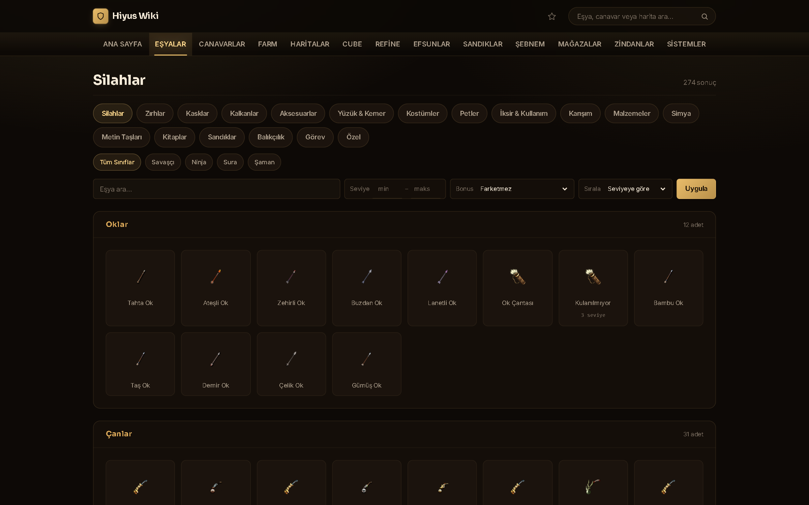Filter by Sura class
This screenshot has width=809, height=505.
click(230, 162)
